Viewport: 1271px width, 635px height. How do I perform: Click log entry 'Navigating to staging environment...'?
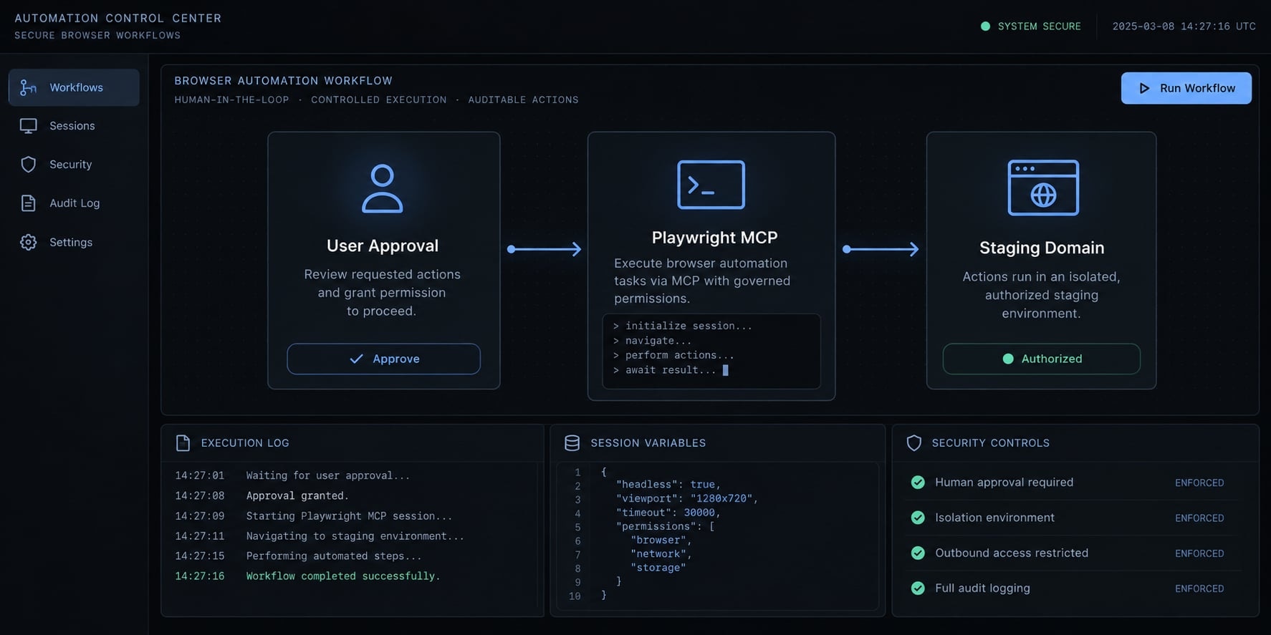click(x=355, y=535)
